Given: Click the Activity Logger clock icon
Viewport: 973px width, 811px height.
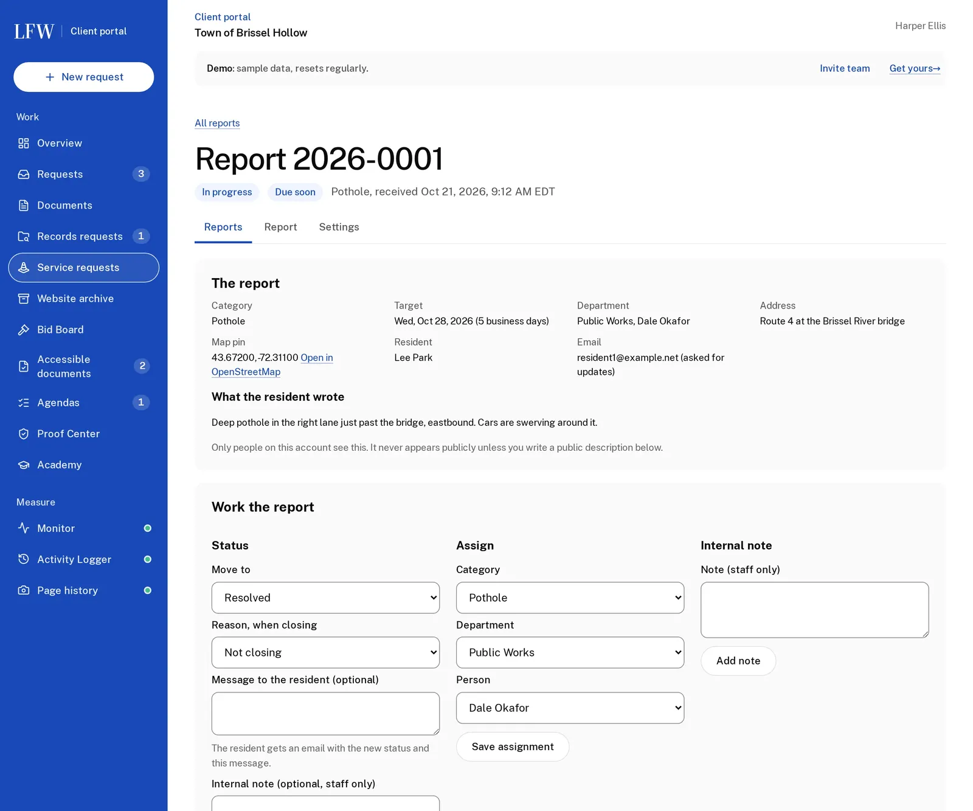Looking at the screenshot, I should coord(24,559).
